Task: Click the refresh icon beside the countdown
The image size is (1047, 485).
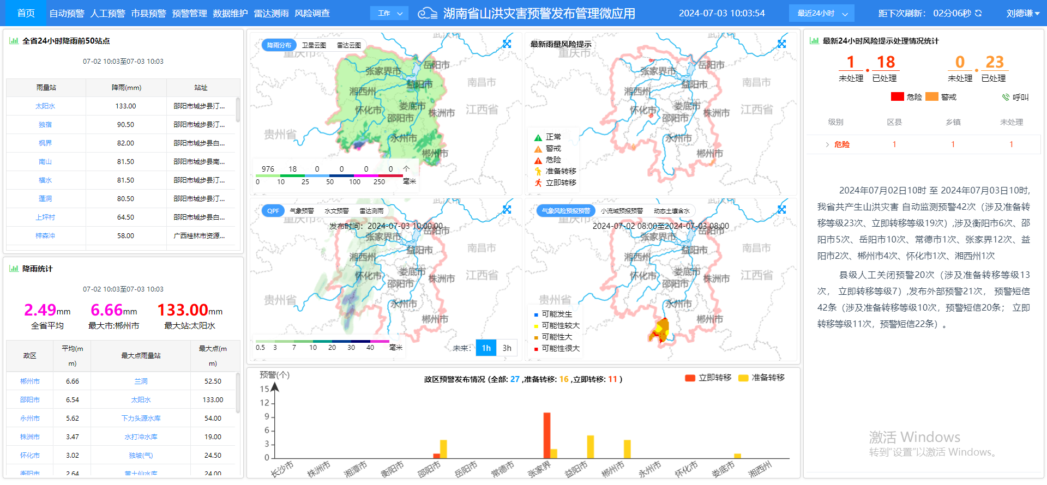Action: [x=978, y=13]
